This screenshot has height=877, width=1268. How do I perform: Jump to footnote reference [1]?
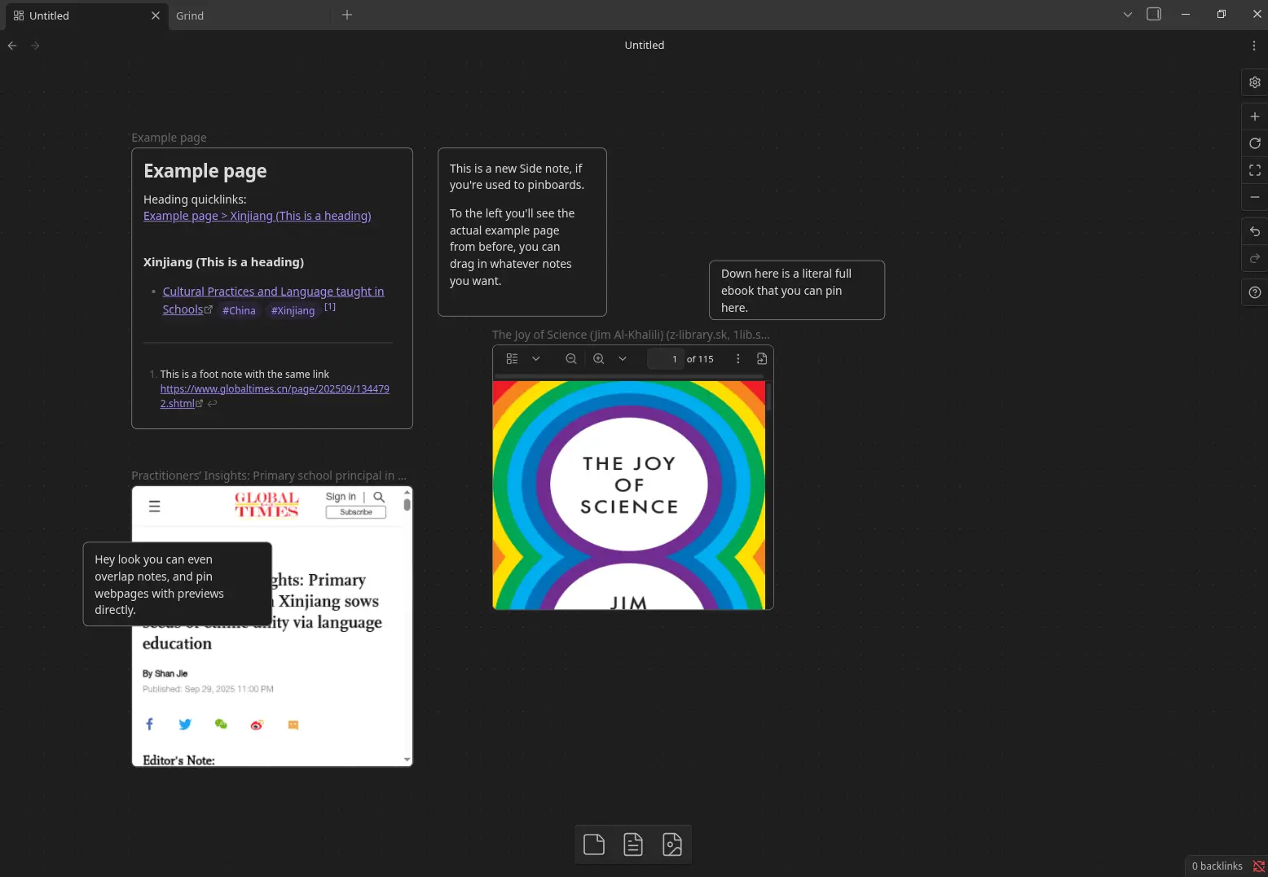pos(330,307)
